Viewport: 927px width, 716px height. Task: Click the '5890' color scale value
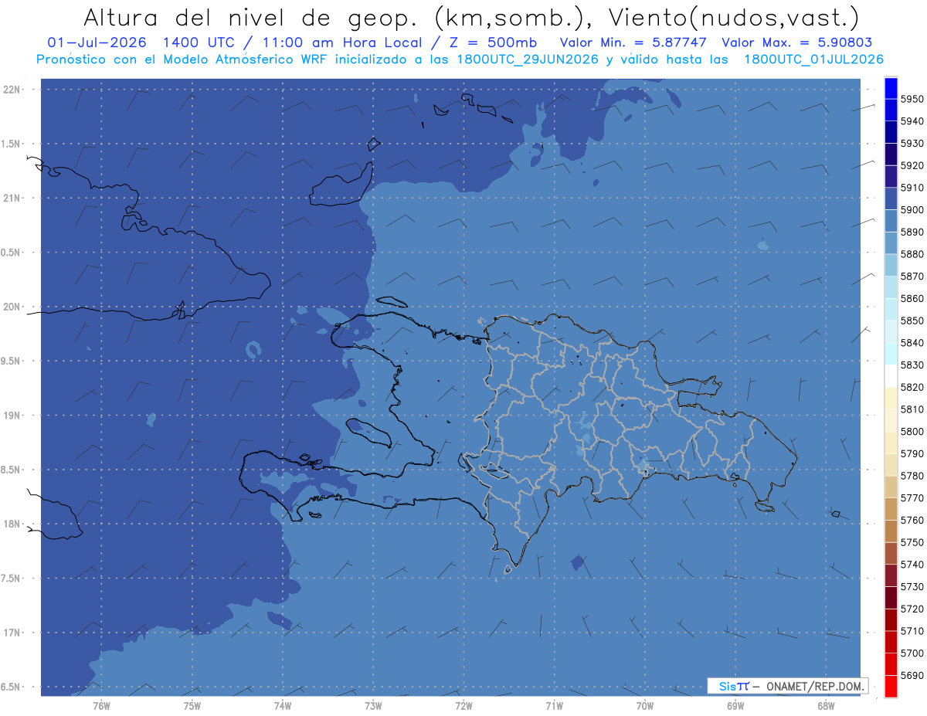pyautogui.click(x=912, y=232)
